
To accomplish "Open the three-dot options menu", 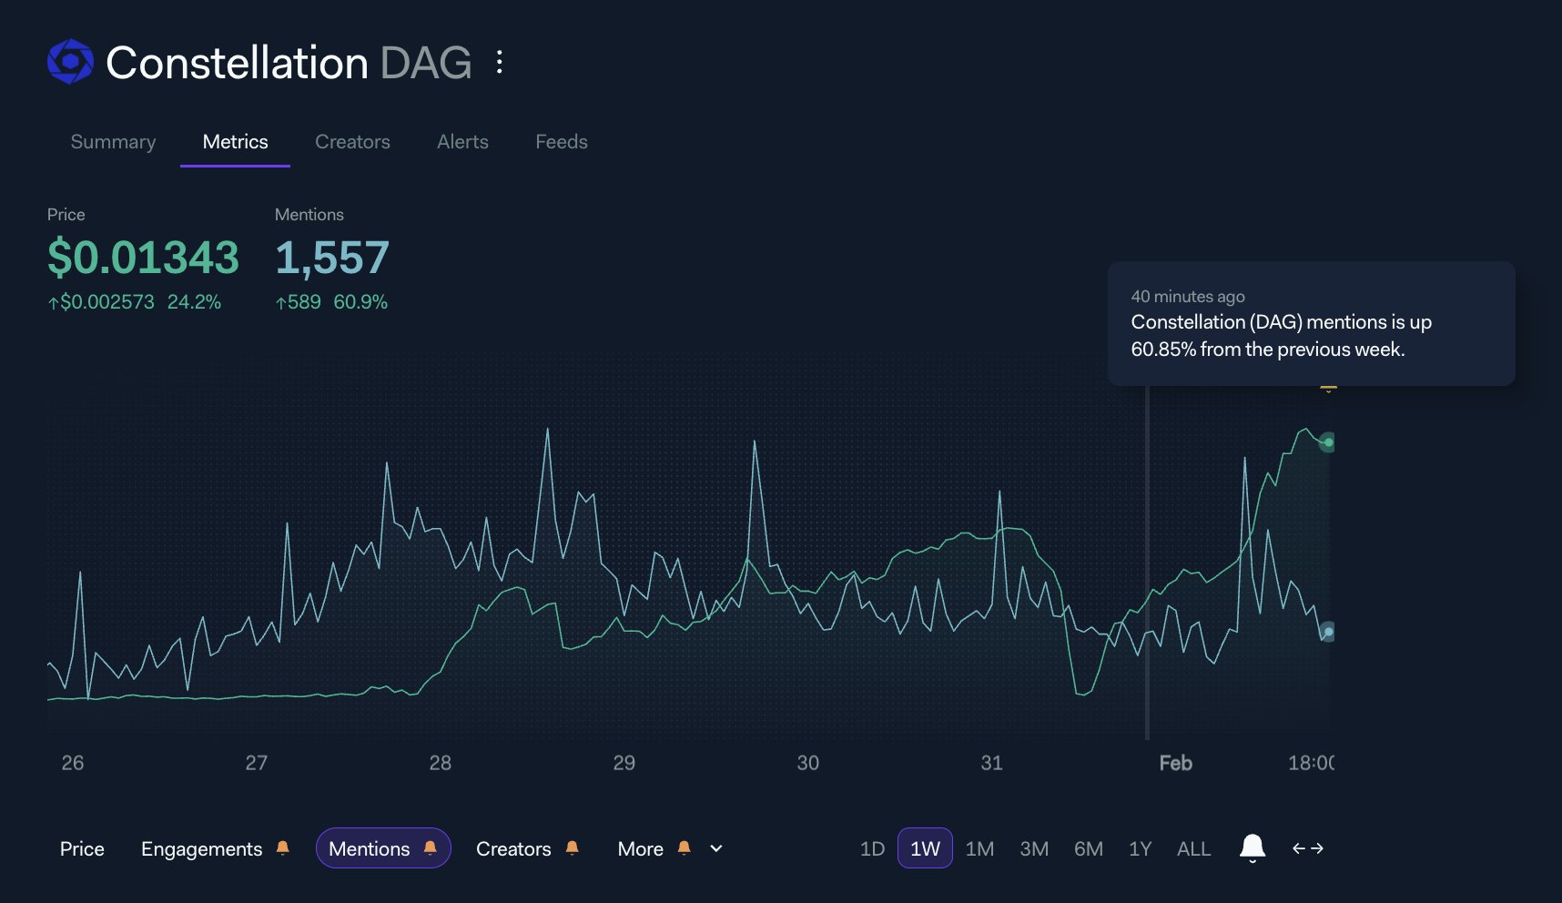I will coord(499,62).
